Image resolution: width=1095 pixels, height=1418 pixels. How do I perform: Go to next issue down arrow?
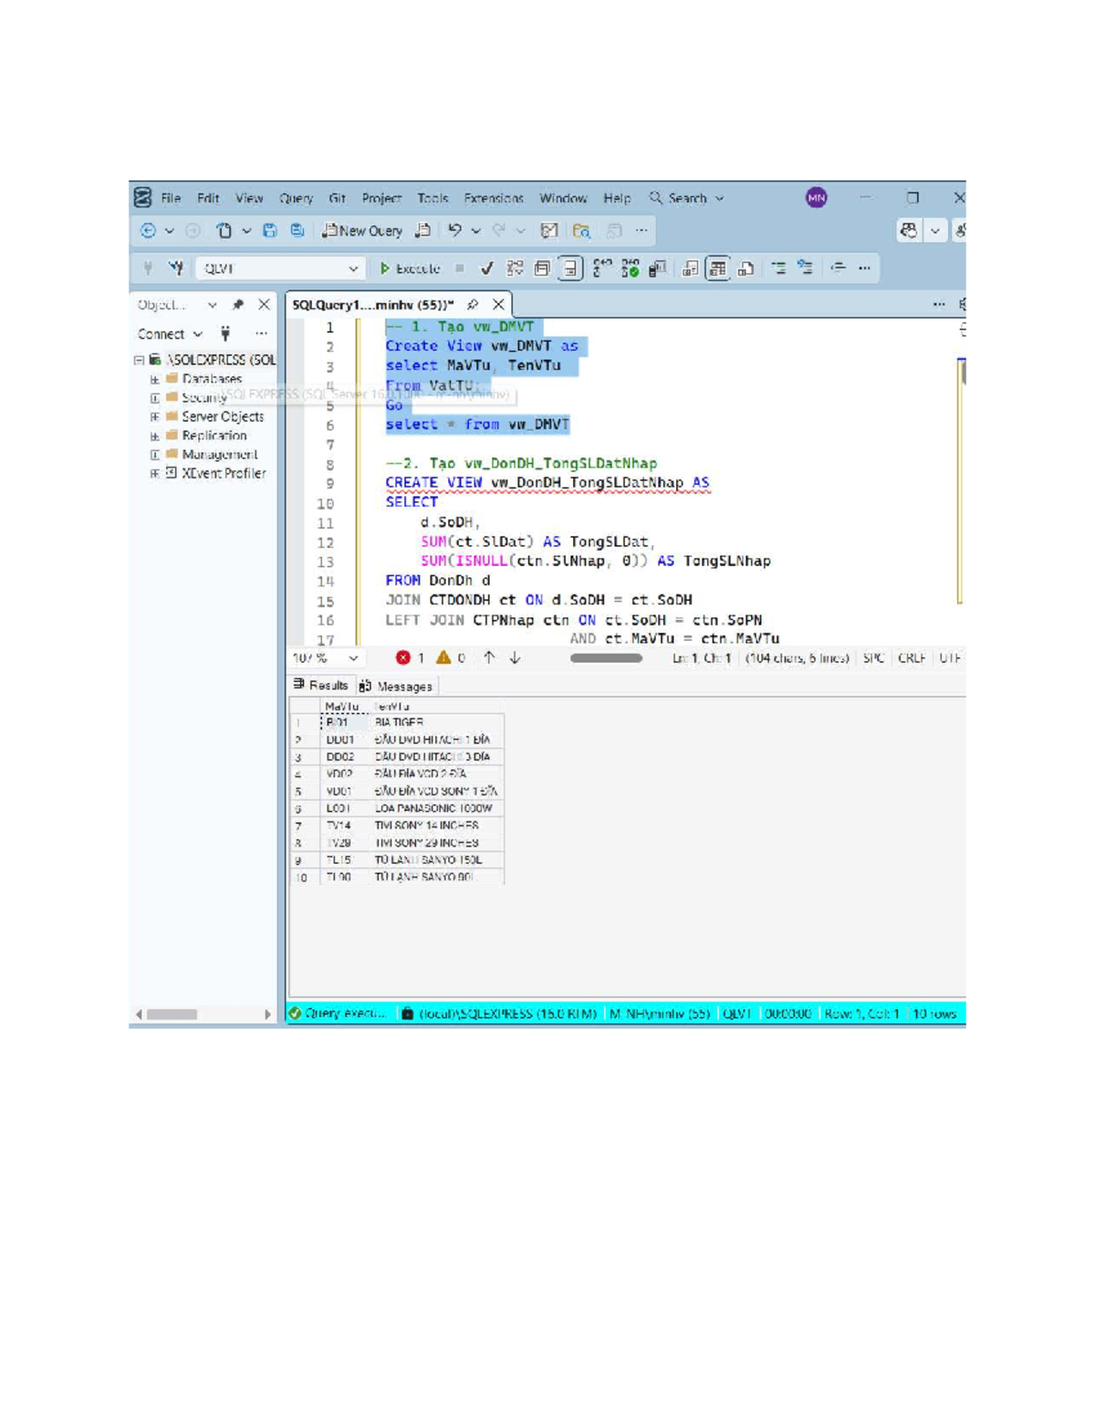click(515, 657)
